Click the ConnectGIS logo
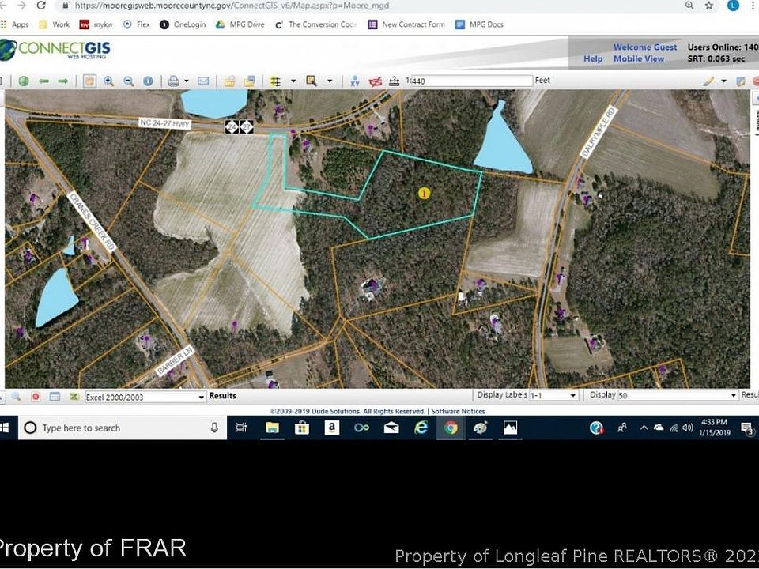Screen dimensions: 759x569 (x=55, y=49)
